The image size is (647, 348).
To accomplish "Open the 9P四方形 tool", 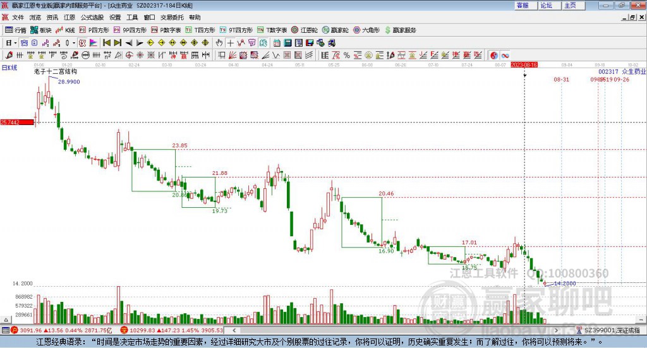I will (x=130, y=30).
